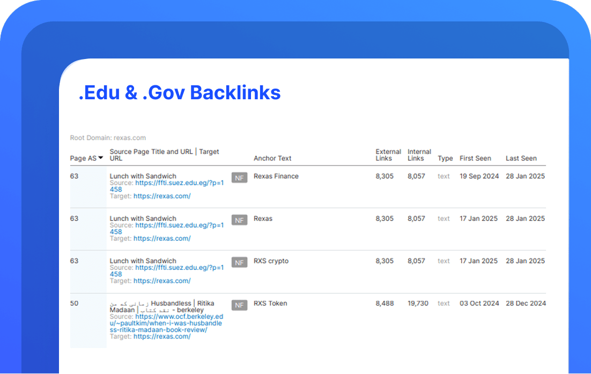The height and width of the screenshot is (374, 591).
Task: Click the Type column header
Action: tap(445, 158)
